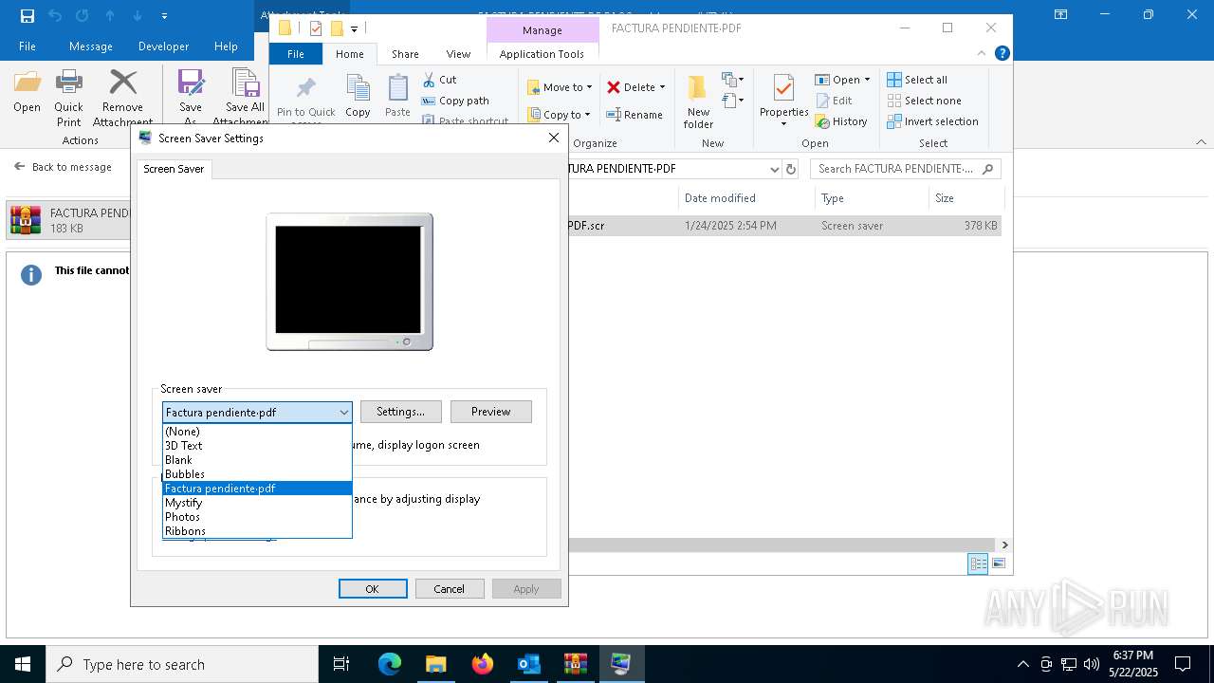
Task: Click Cut in Explorer clipboard group
Action: (440, 80)
